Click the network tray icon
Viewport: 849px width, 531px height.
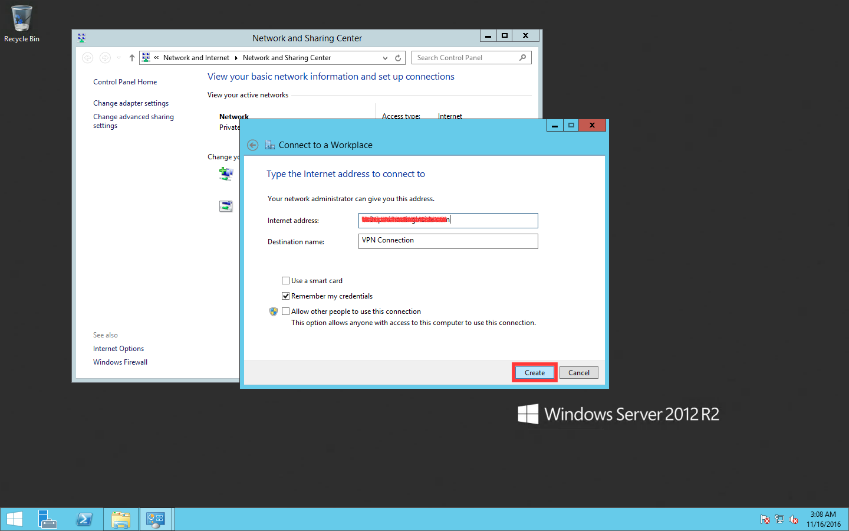click(x=779, y=519)
